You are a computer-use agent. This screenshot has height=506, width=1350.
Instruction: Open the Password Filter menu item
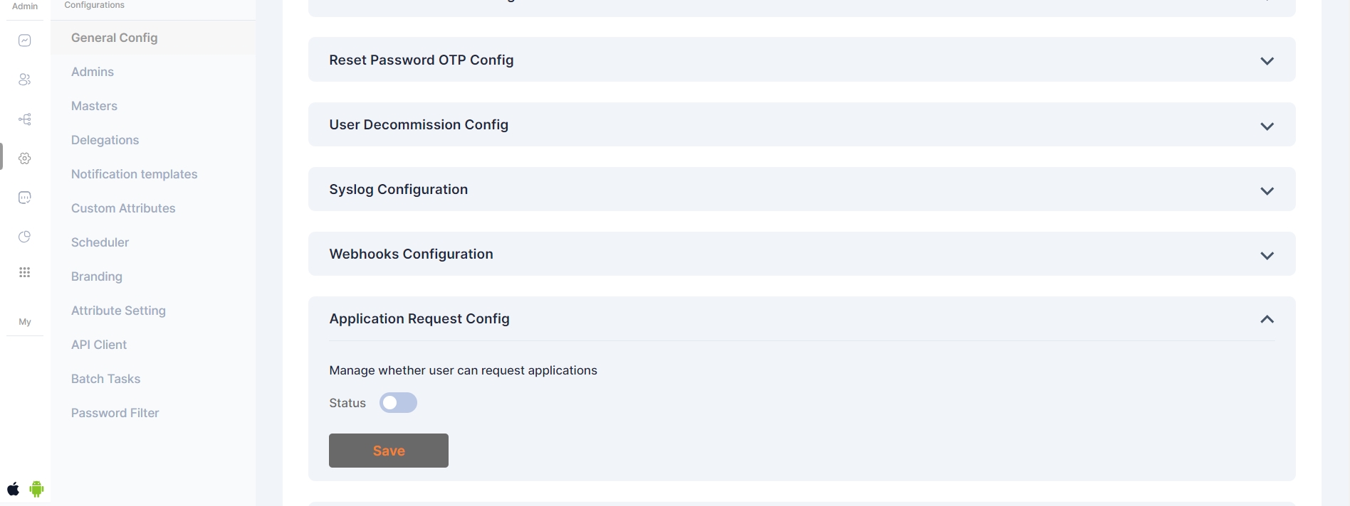pos(115,413)
